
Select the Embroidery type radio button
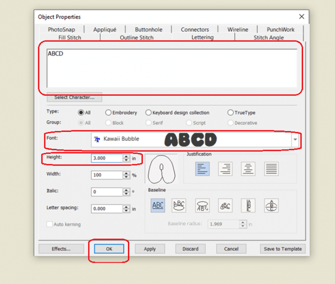[x=108, y=113]
